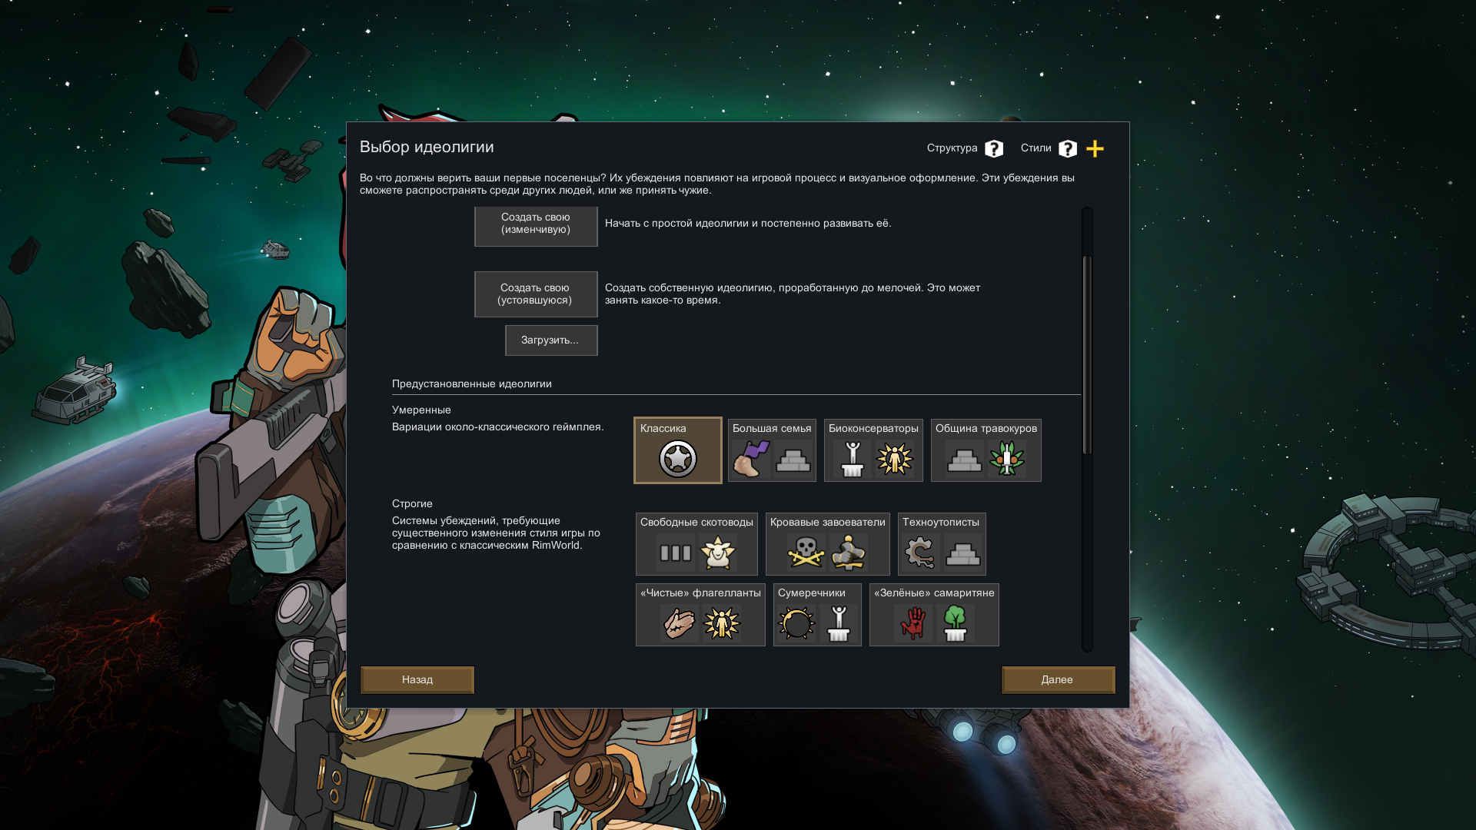Choose Создать свою (изменчивую) option

click(536, 226)
